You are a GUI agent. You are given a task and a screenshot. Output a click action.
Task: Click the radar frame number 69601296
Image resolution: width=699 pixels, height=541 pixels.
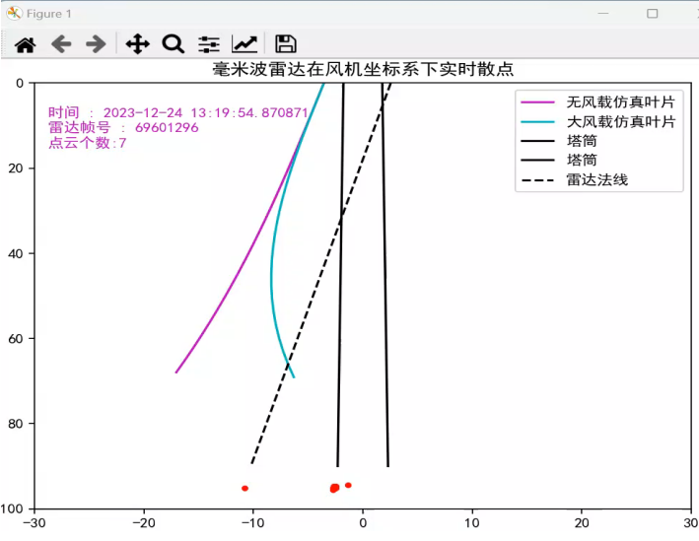pyautogui.click(x=167, y=127)
